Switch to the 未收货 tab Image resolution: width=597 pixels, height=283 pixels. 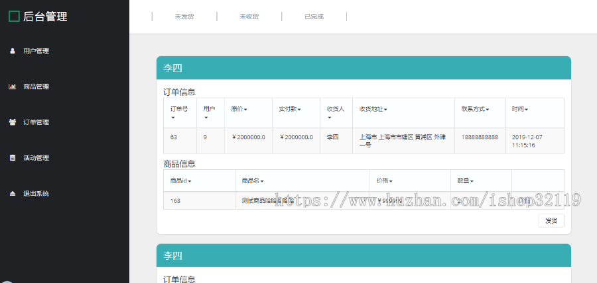pos(249,17)
